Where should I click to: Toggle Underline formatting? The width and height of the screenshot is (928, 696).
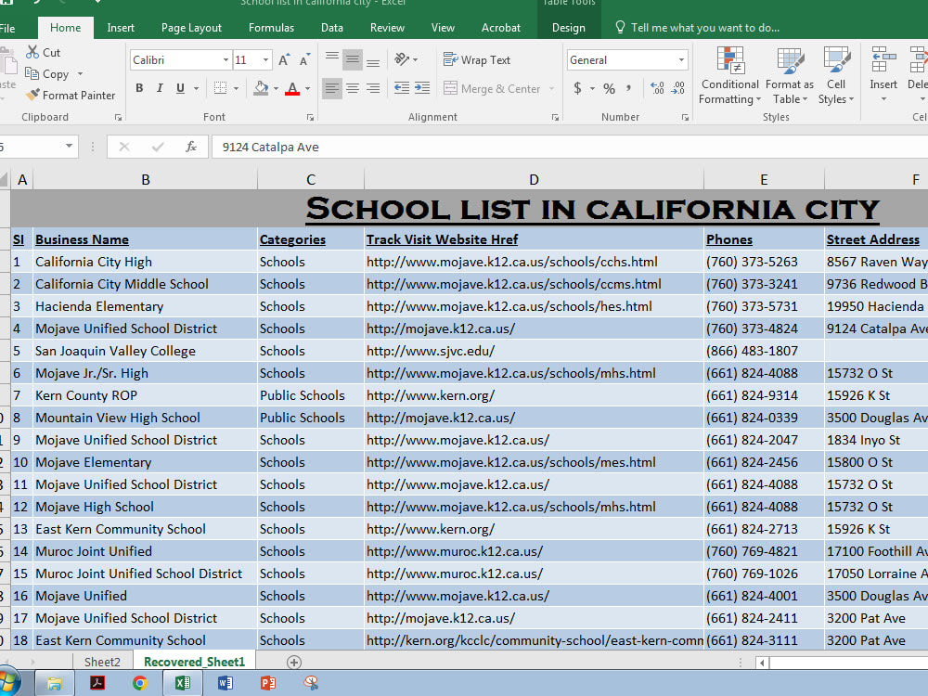point(180,88)
